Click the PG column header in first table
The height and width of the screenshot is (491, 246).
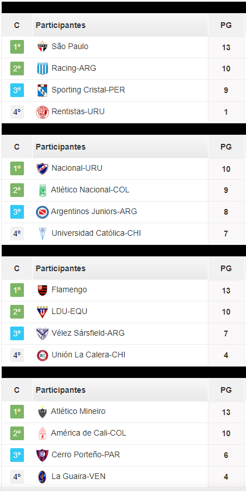pyautogui.click(x=226, y=25)
